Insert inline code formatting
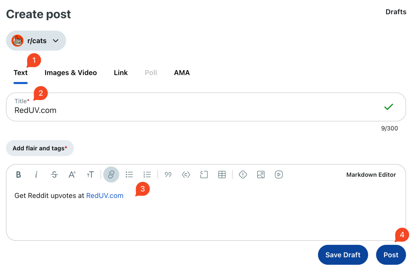This screenshot has height=271, width=414. tap(186, 175)
